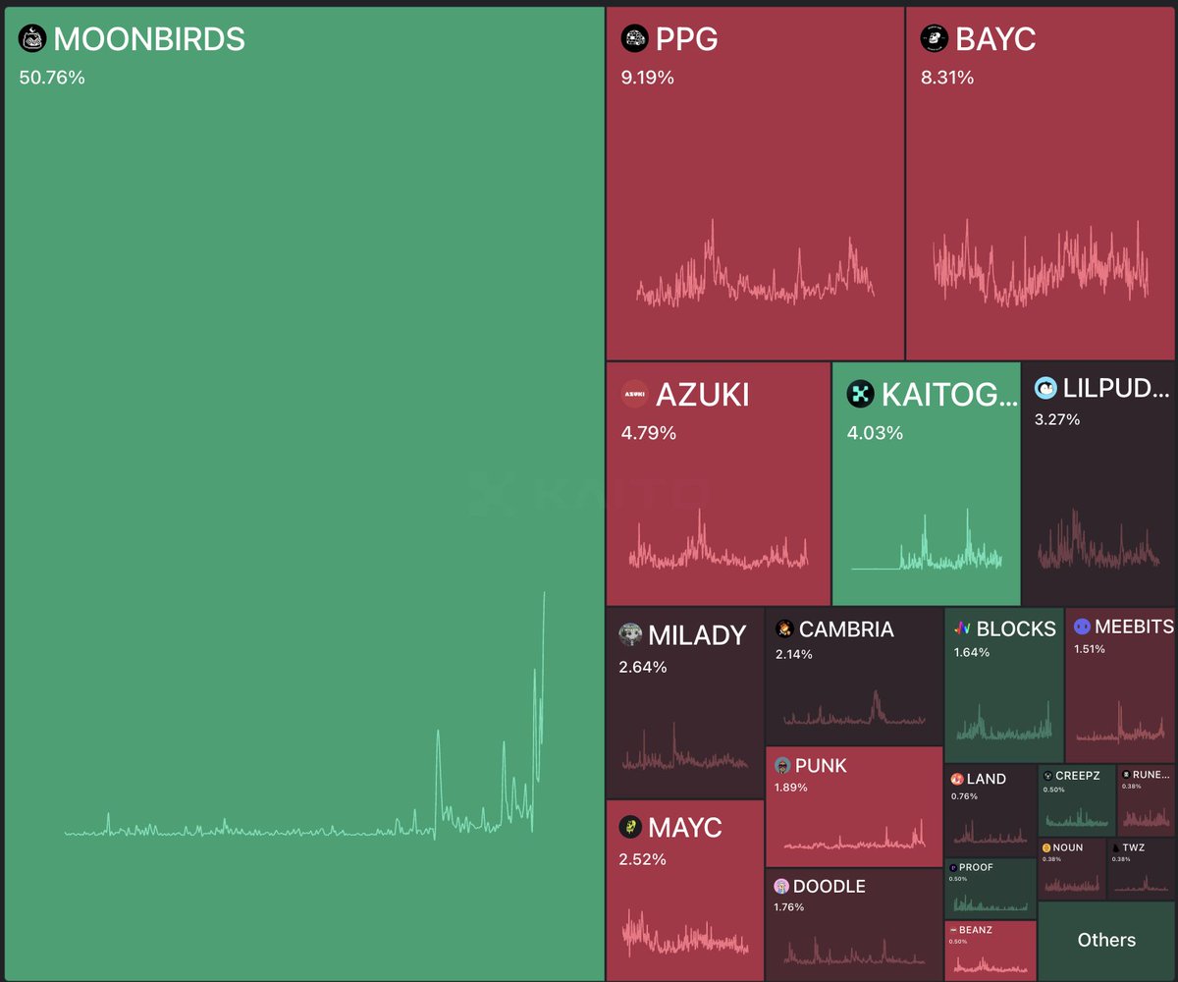Click the Doodle pink avatar icon
Image resolution: width=1178 pixels, height=982 pixels.
pos(781,886)
